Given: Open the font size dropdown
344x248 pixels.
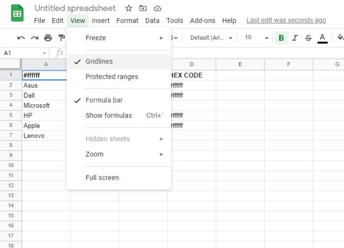Looking at the screenshot, I should (x=257, y=38).
